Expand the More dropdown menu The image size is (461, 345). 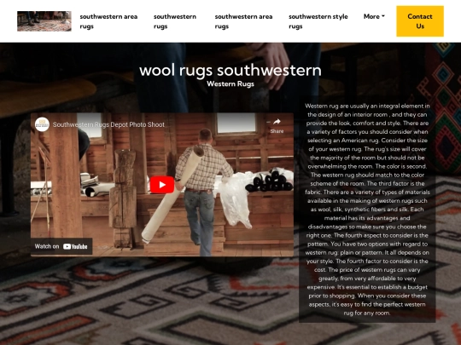374,16
